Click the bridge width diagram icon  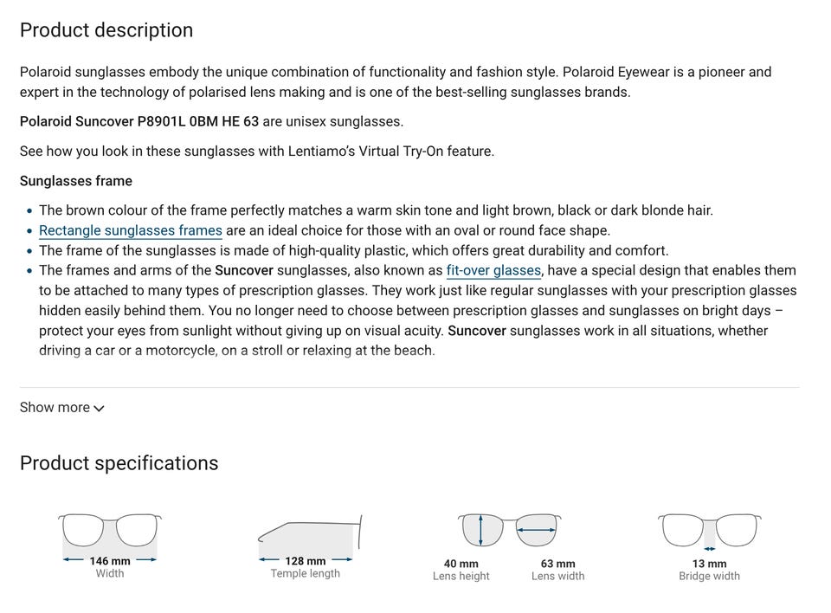[x=709, y=531]
